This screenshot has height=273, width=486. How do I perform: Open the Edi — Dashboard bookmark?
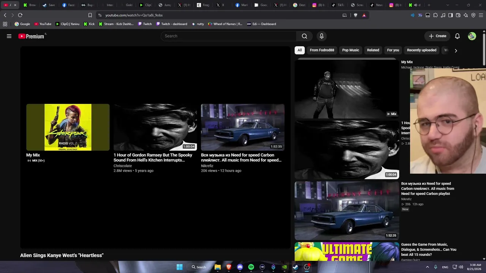click(x=261, y=24)
